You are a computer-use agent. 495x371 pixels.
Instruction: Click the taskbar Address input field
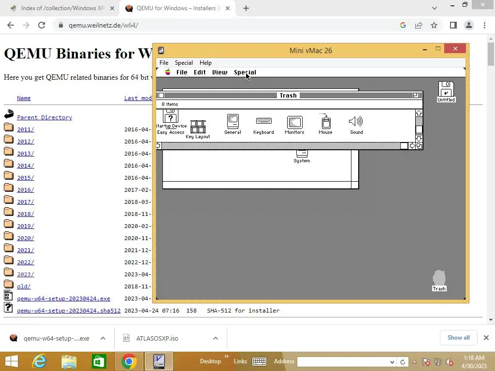tap(343, 362)
